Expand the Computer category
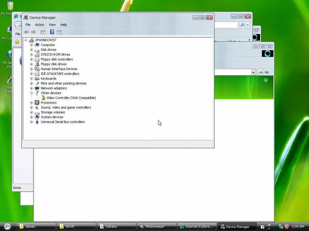Screen dimensions: 309x231 [31, 45]
